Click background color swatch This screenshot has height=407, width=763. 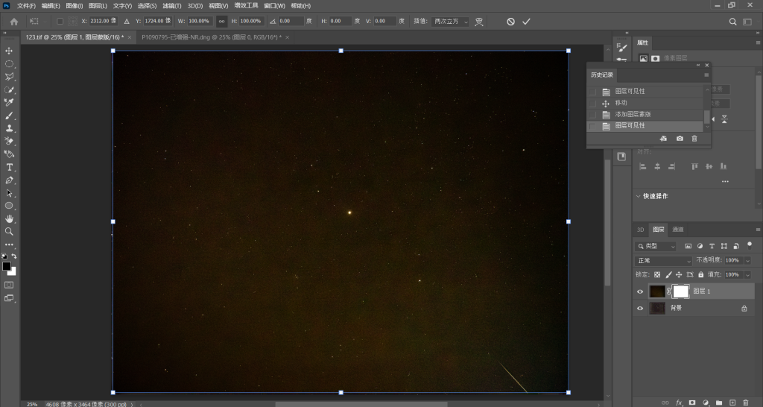pyautogui.click(x=13, y=271)
